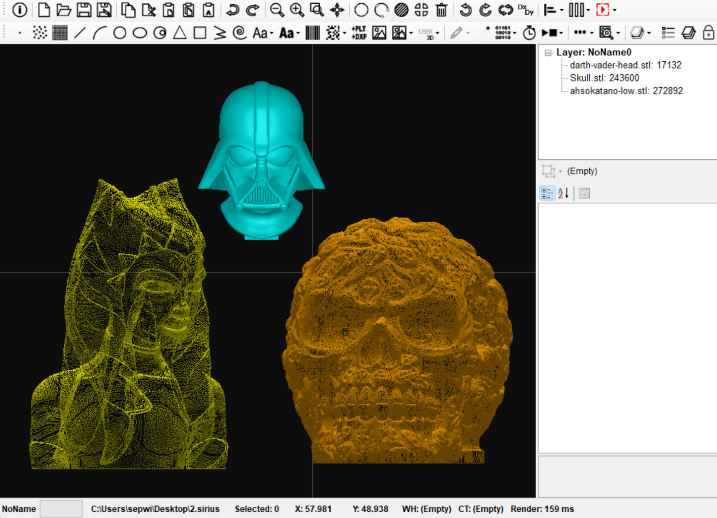Screen dimensions: 717x518
Task: Toggle the padlock lock icon
Action: [708, 33]
